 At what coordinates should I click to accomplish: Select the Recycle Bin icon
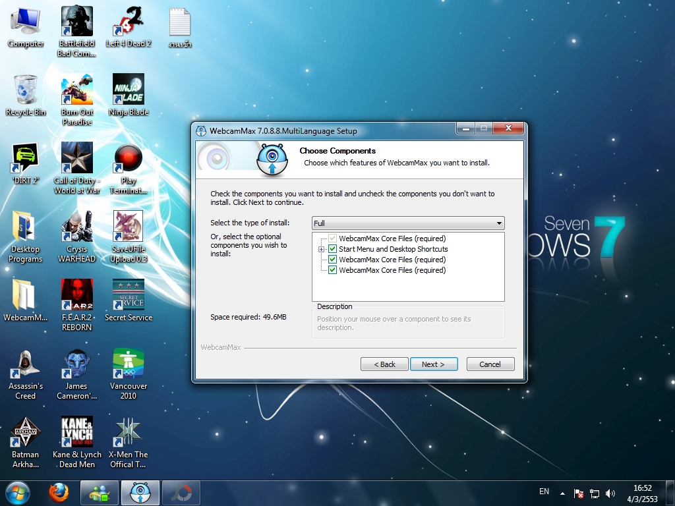[x=26, y=96]
